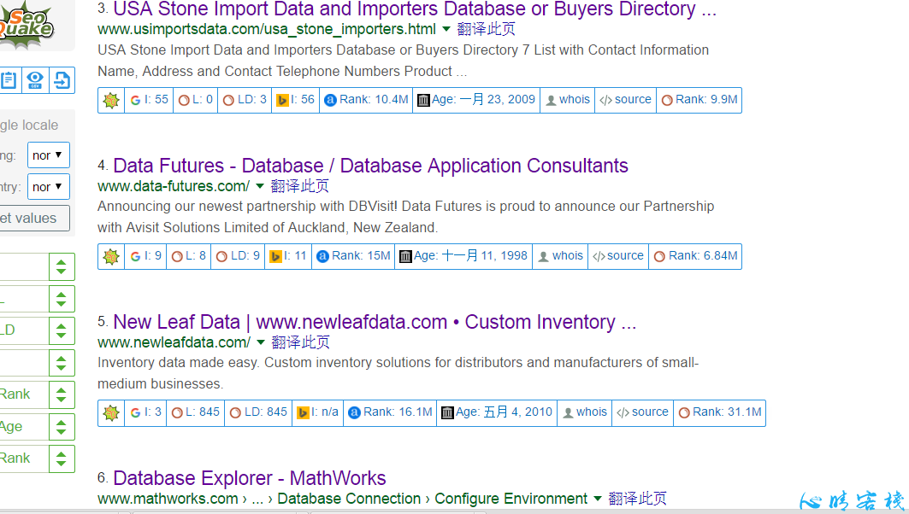This screenshot has height=514, width=909.
Task: Open the USA Stone Import Data result title
Action: (x=415, y=9)
